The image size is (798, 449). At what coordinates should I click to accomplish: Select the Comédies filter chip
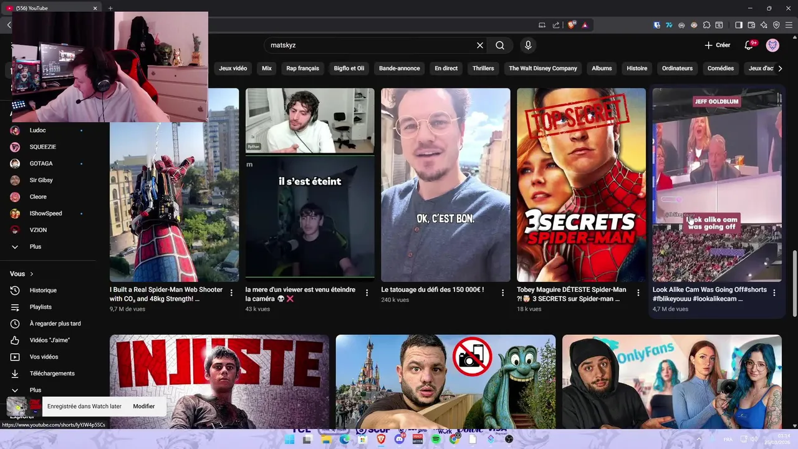click(721, 68)
